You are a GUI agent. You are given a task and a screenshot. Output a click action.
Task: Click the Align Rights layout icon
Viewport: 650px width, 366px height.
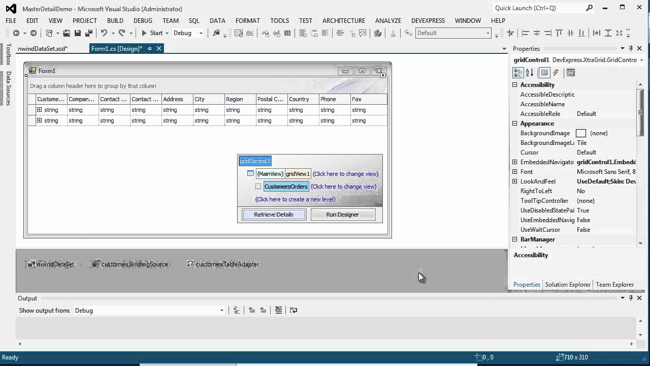[547, 33]
